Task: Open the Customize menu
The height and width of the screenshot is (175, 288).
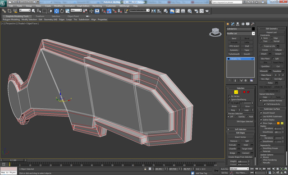Action: [x=111, y=6]
